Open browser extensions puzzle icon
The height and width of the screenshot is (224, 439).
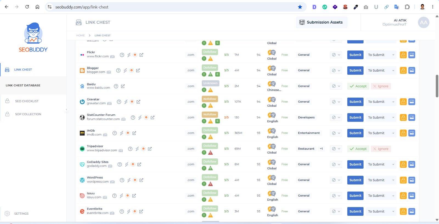(x=407, y=7)
